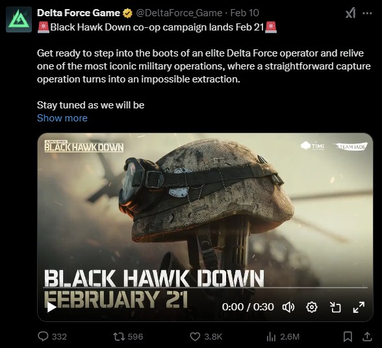Click the gold verified badge

tap(127, 13)
